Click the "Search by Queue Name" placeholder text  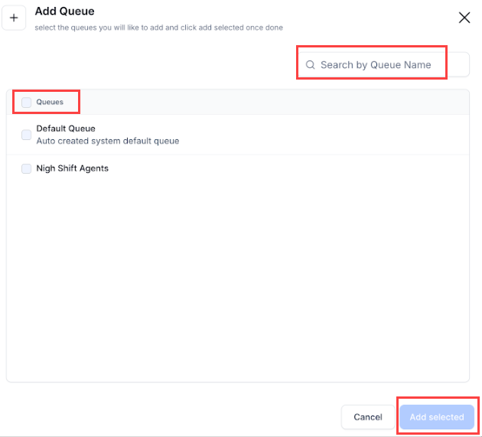click(x=375, y=65)
